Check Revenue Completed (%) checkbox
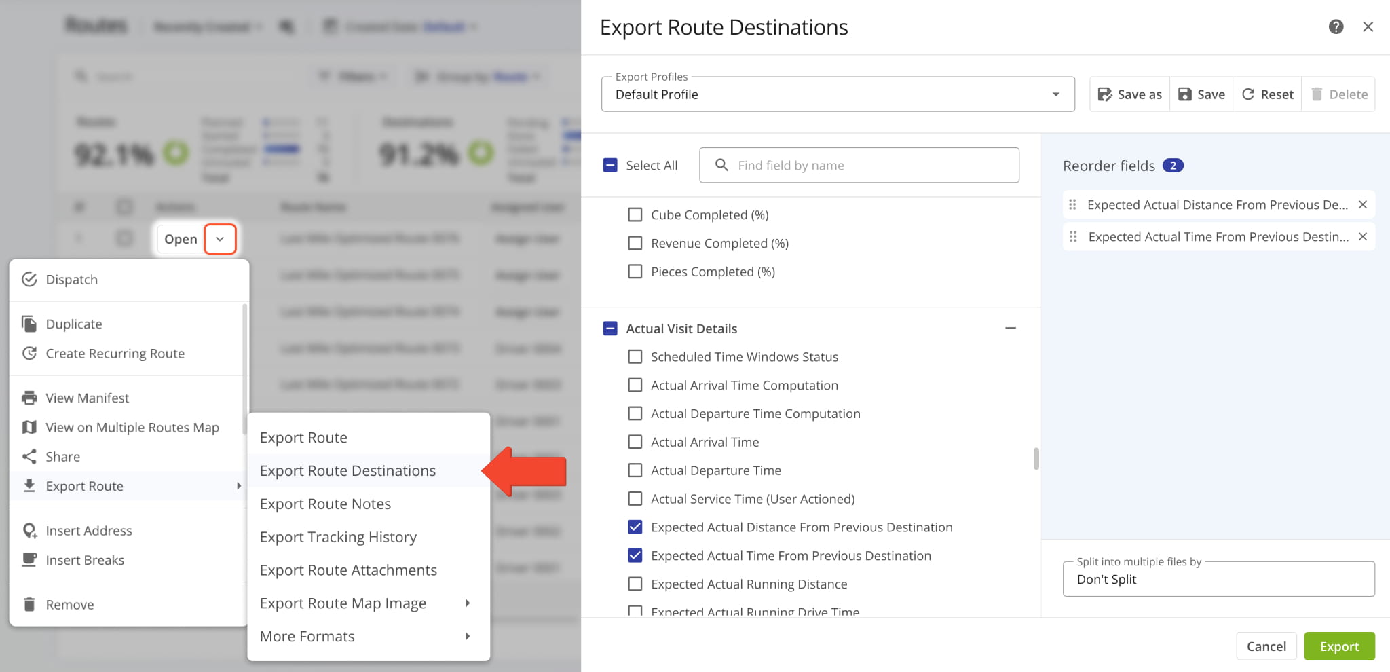The image size is (1390, 672). click(635, 243)
